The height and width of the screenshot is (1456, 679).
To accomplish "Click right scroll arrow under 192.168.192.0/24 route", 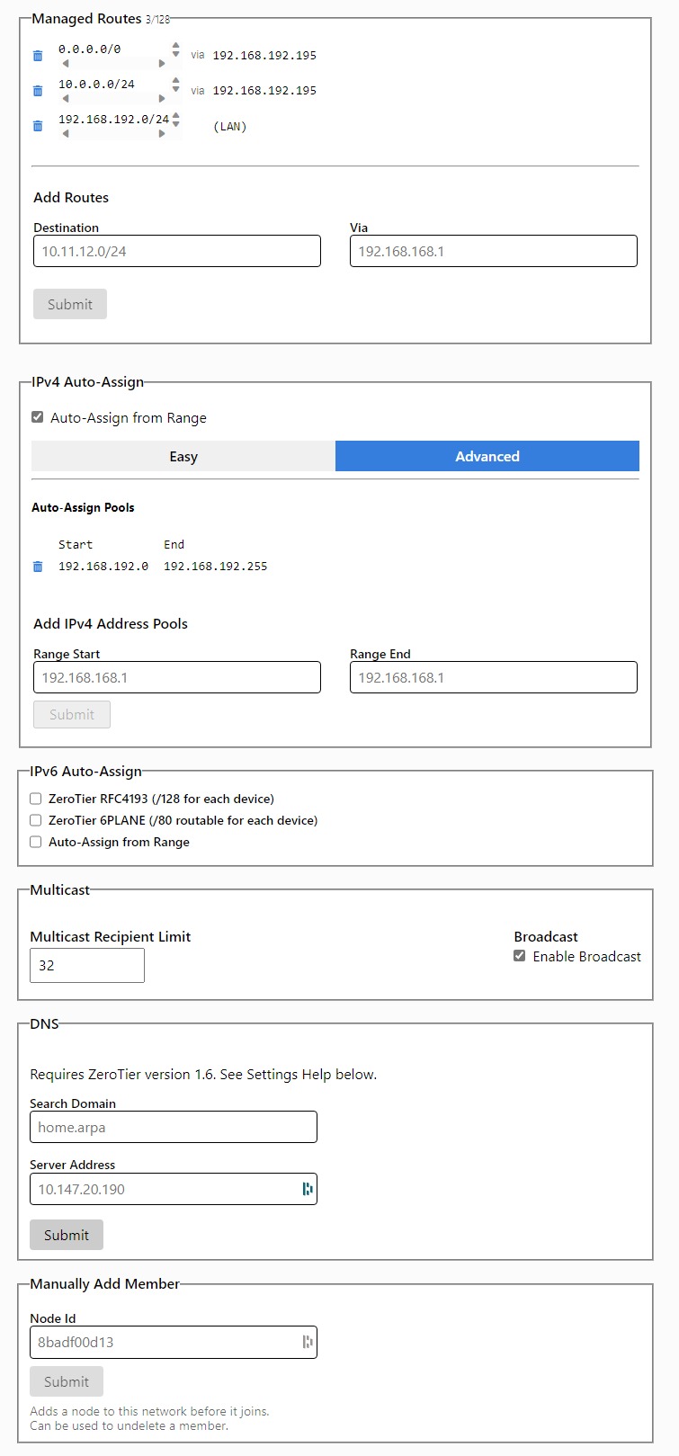I will [x=162, y=134].
